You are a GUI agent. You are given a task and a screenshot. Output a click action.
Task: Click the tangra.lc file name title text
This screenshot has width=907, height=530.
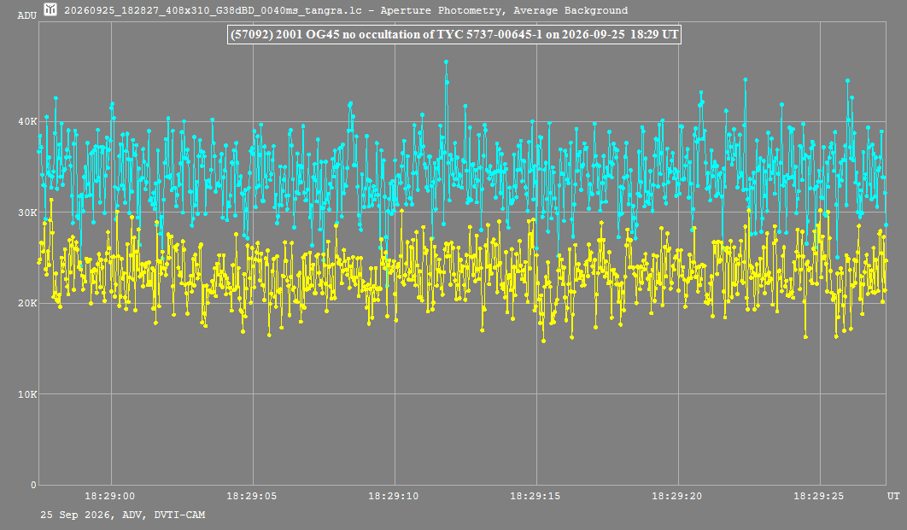[x=213, y=10]
